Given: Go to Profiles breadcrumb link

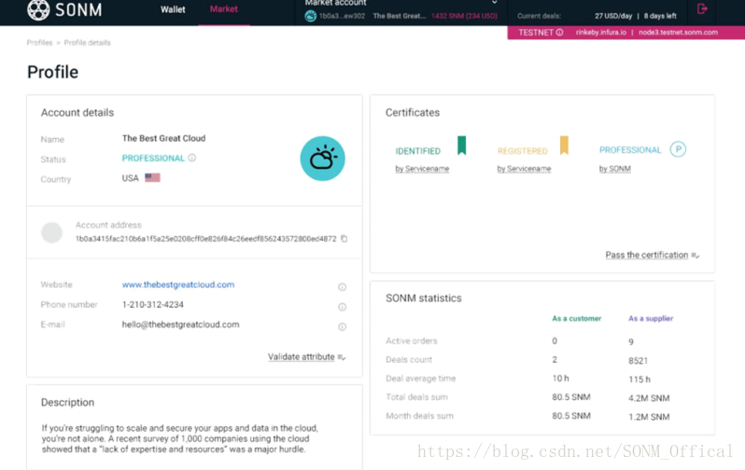Looking at the screenshot, I should [39, 43].
